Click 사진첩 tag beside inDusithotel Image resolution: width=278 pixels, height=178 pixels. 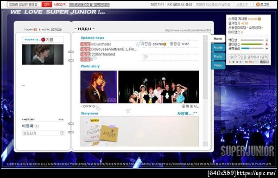pos(85,44)
